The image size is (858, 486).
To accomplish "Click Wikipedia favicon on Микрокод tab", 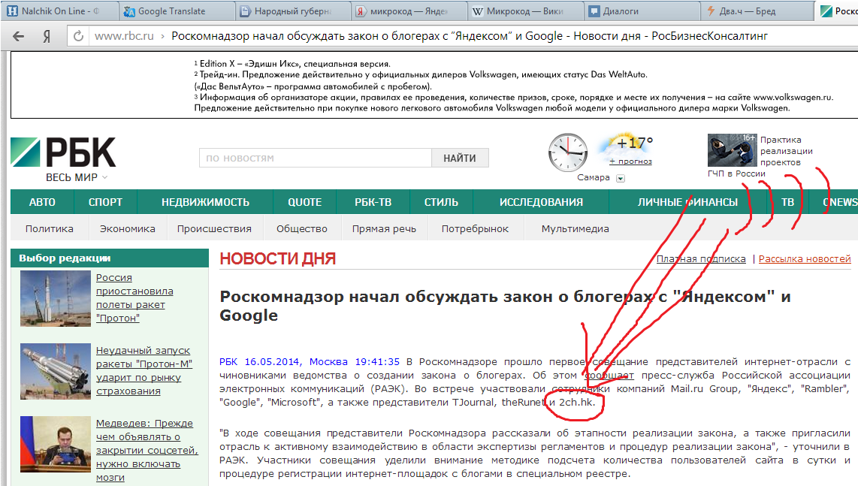I will (x=478, y=11).
